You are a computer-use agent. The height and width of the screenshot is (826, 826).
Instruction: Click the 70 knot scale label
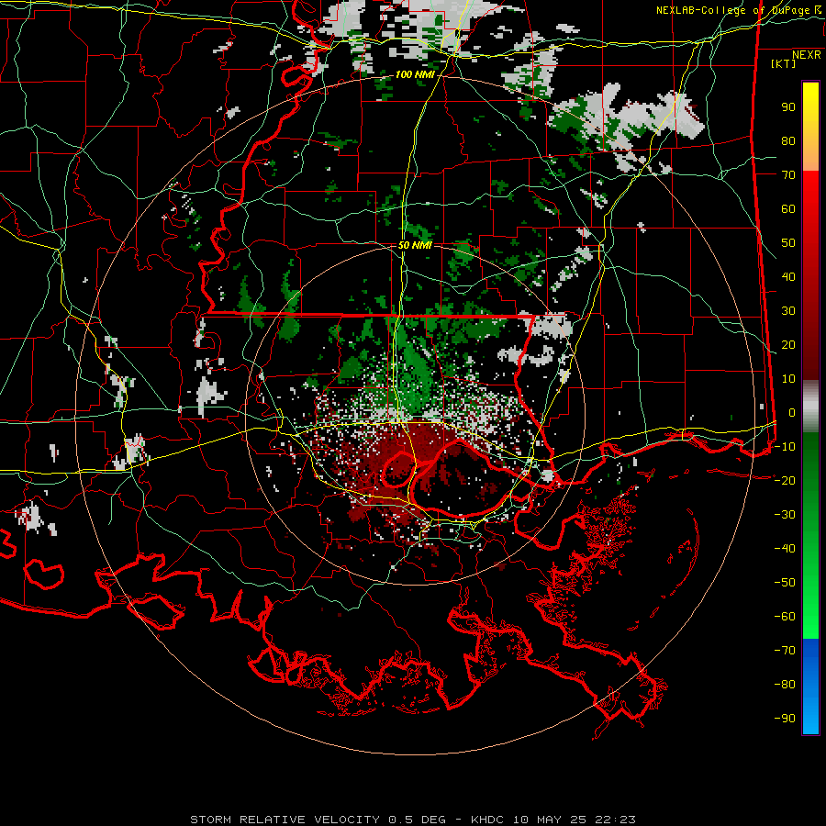(x=788, y=175)
